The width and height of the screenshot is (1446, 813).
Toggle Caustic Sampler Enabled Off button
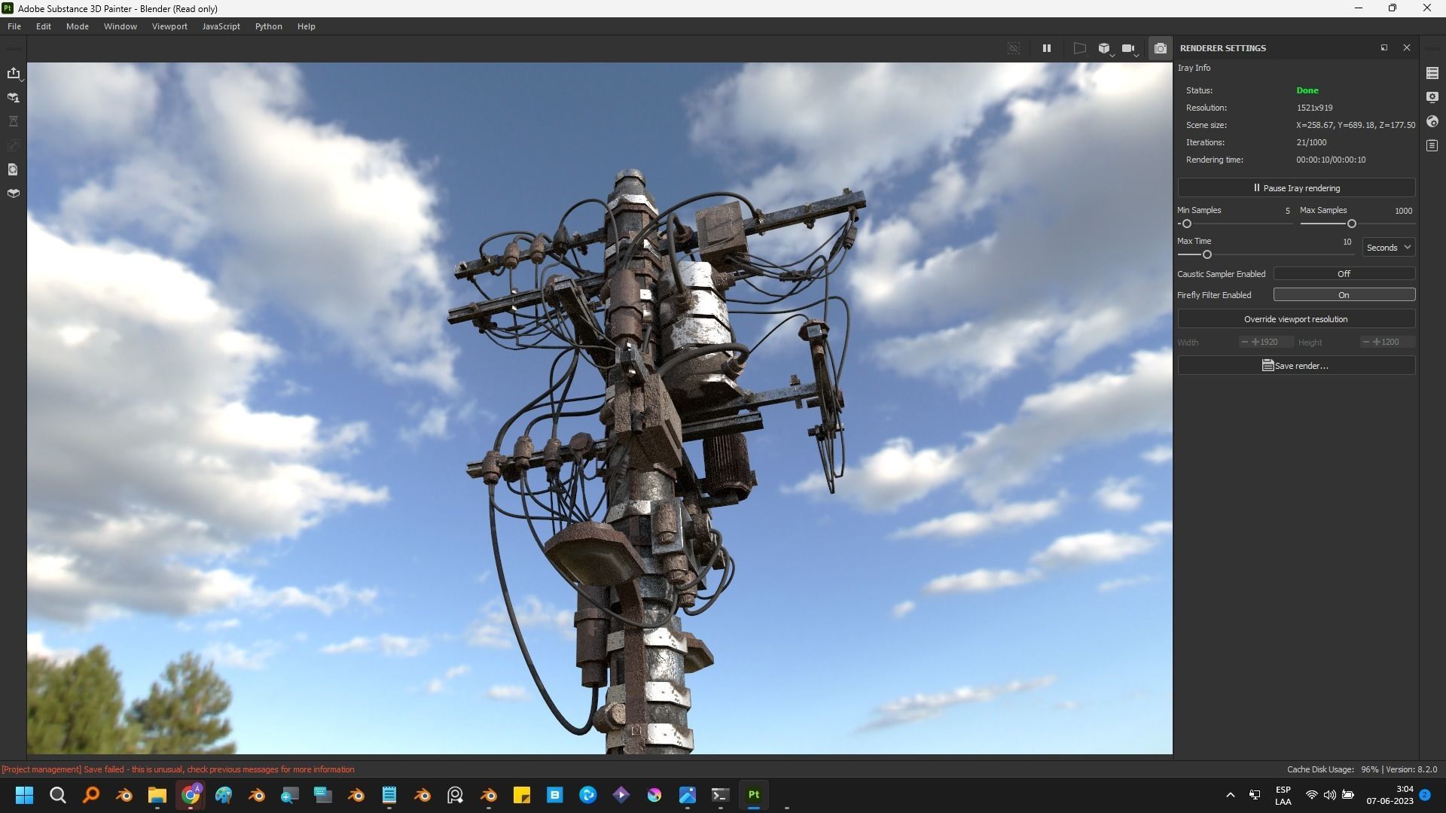pos(1344,274)
